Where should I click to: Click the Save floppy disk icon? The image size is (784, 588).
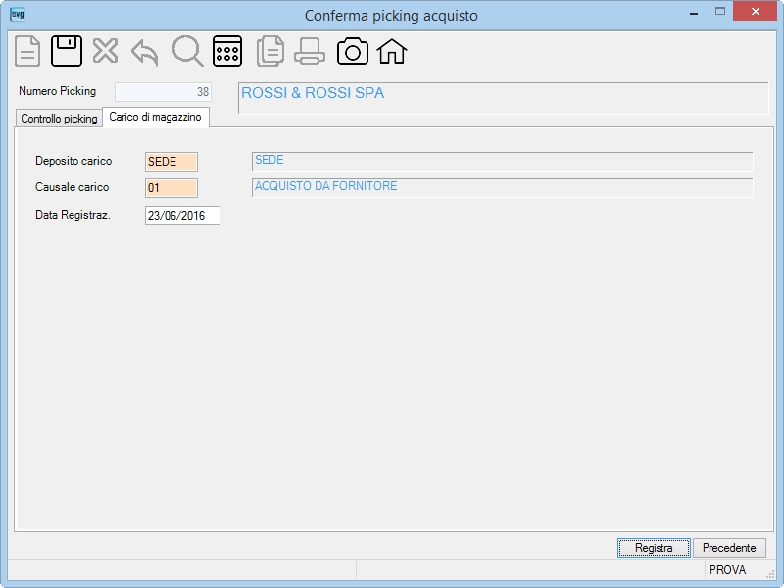click(67, 51)
